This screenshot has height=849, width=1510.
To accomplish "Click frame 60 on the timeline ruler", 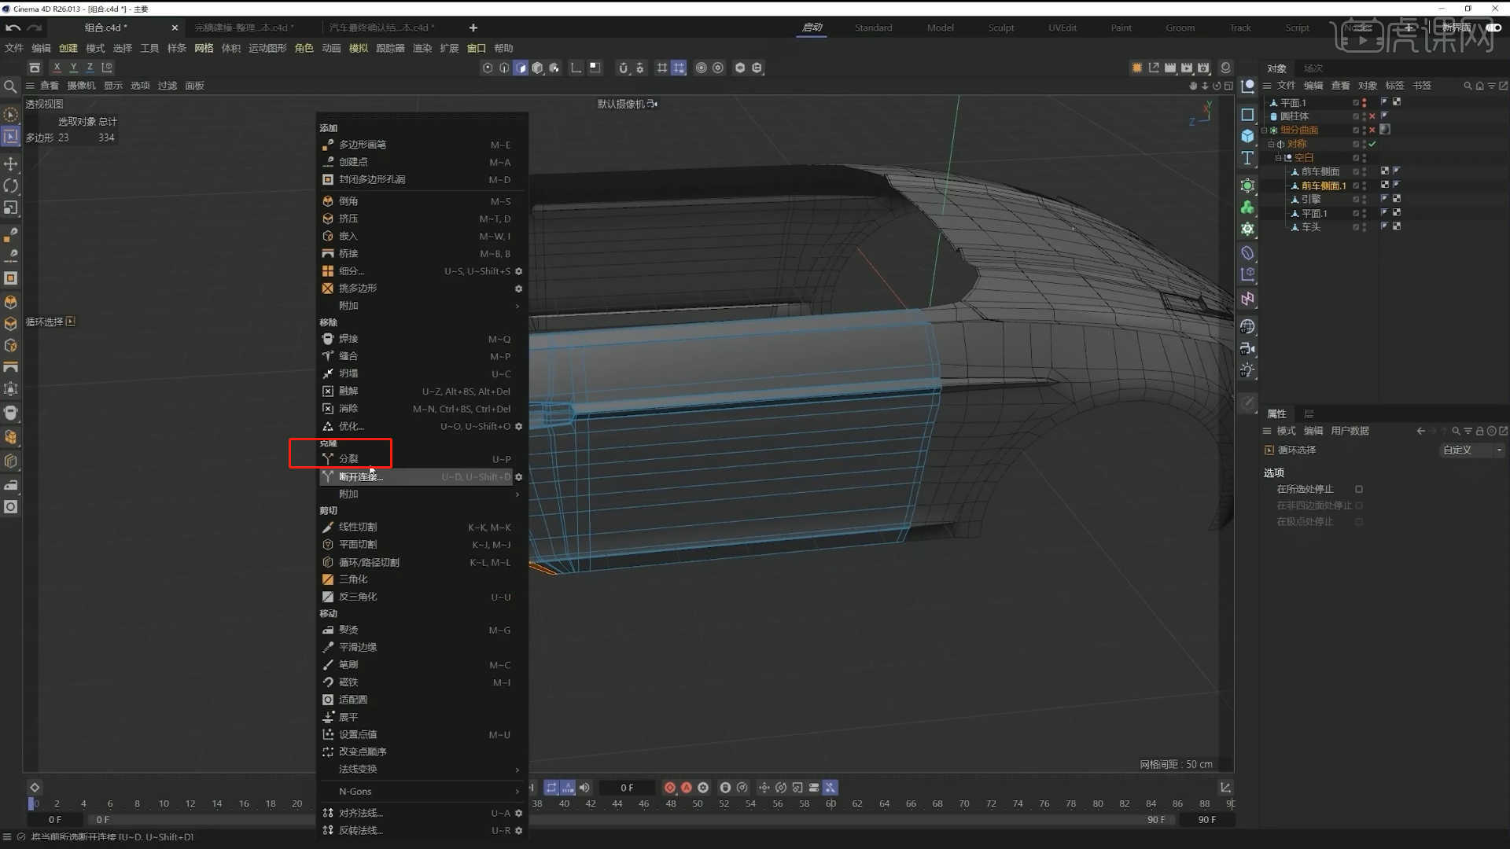I will click(x=831, y=803).
